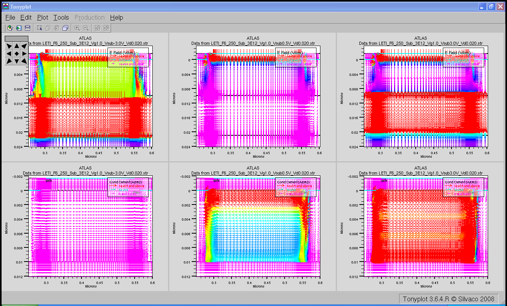Viewport: 507px width, 306px height.
Task: Click the duplicate plot toolbar icon
Action: (x=48, y=28)
